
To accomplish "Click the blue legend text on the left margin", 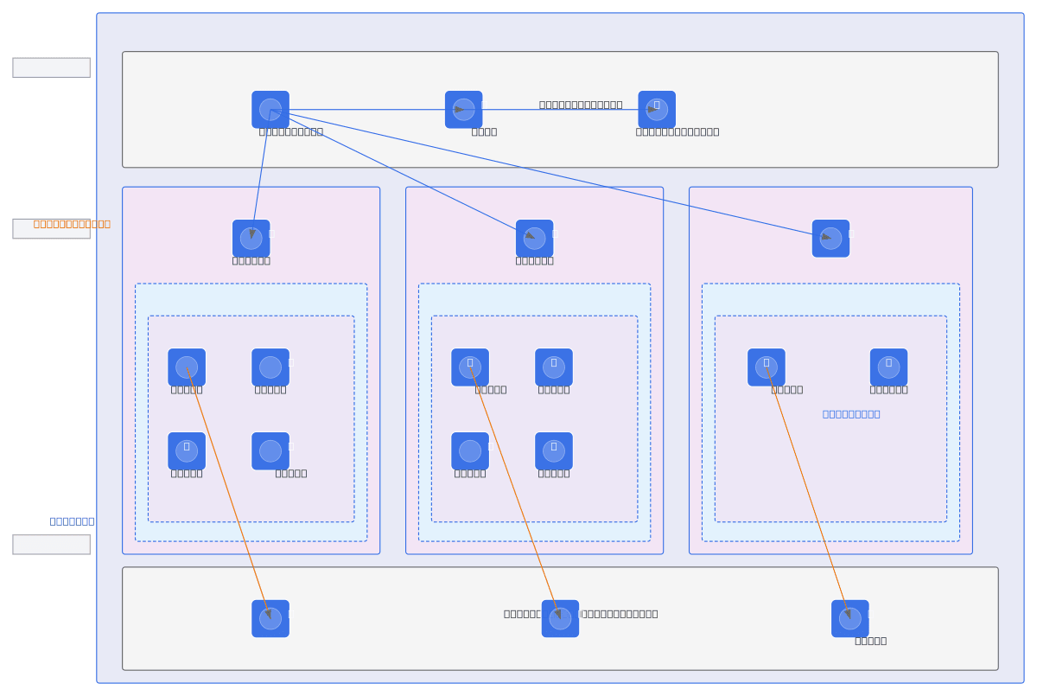I will click(x=72, y=521).
